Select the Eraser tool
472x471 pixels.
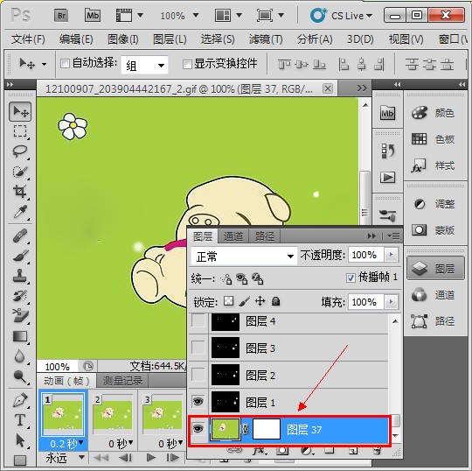(20, 316)
